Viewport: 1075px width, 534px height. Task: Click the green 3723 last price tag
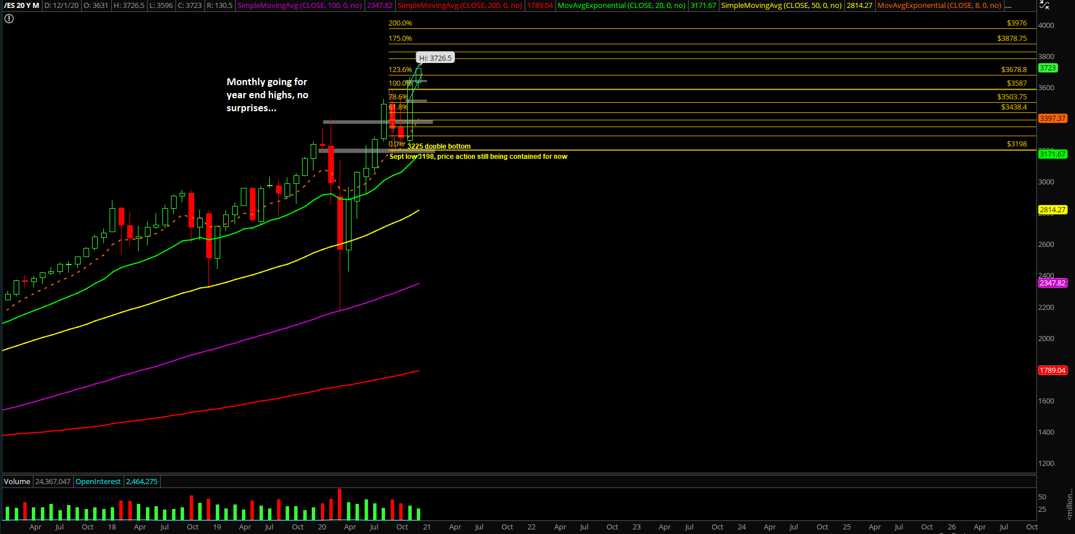(x=1048, y=68)
